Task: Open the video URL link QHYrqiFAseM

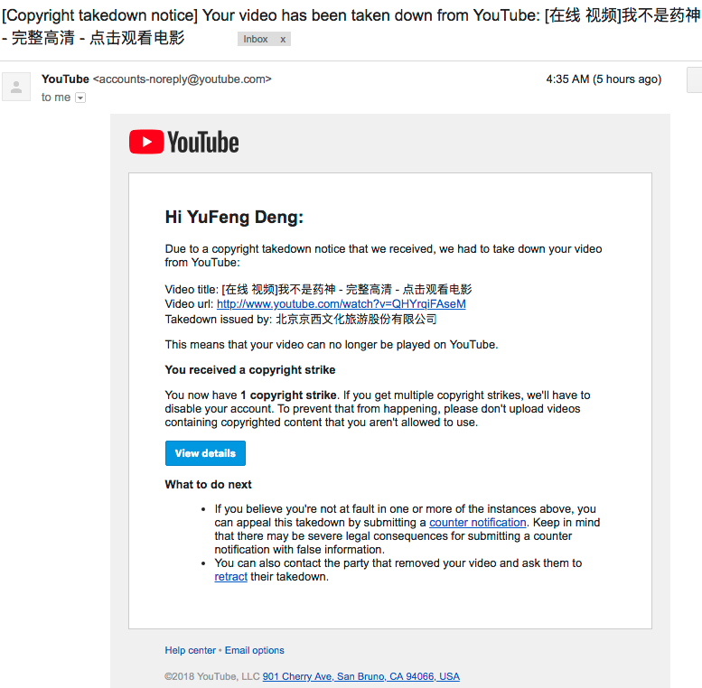Action: pos(342,304)
